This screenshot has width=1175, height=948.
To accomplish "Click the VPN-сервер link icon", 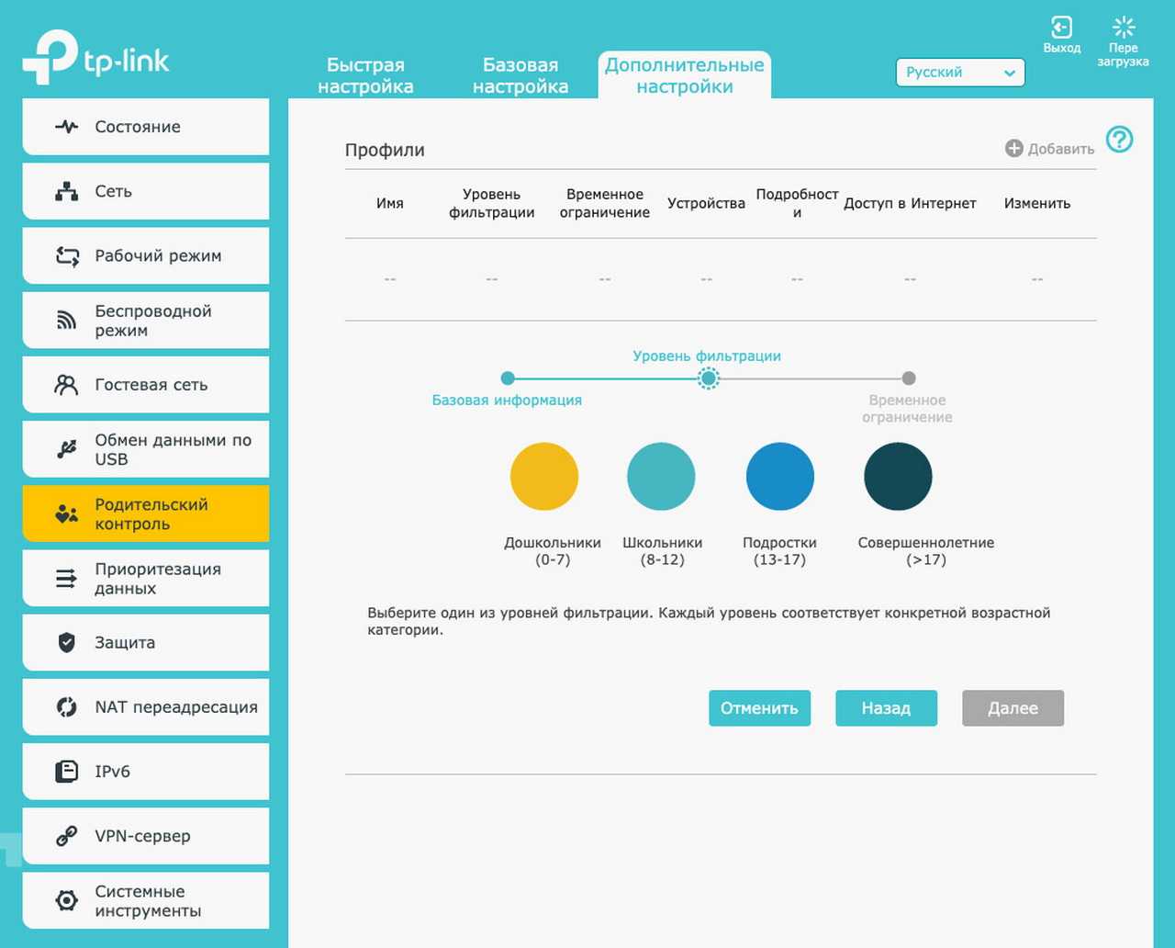I will pyautogui.click(x=66, y=836).
